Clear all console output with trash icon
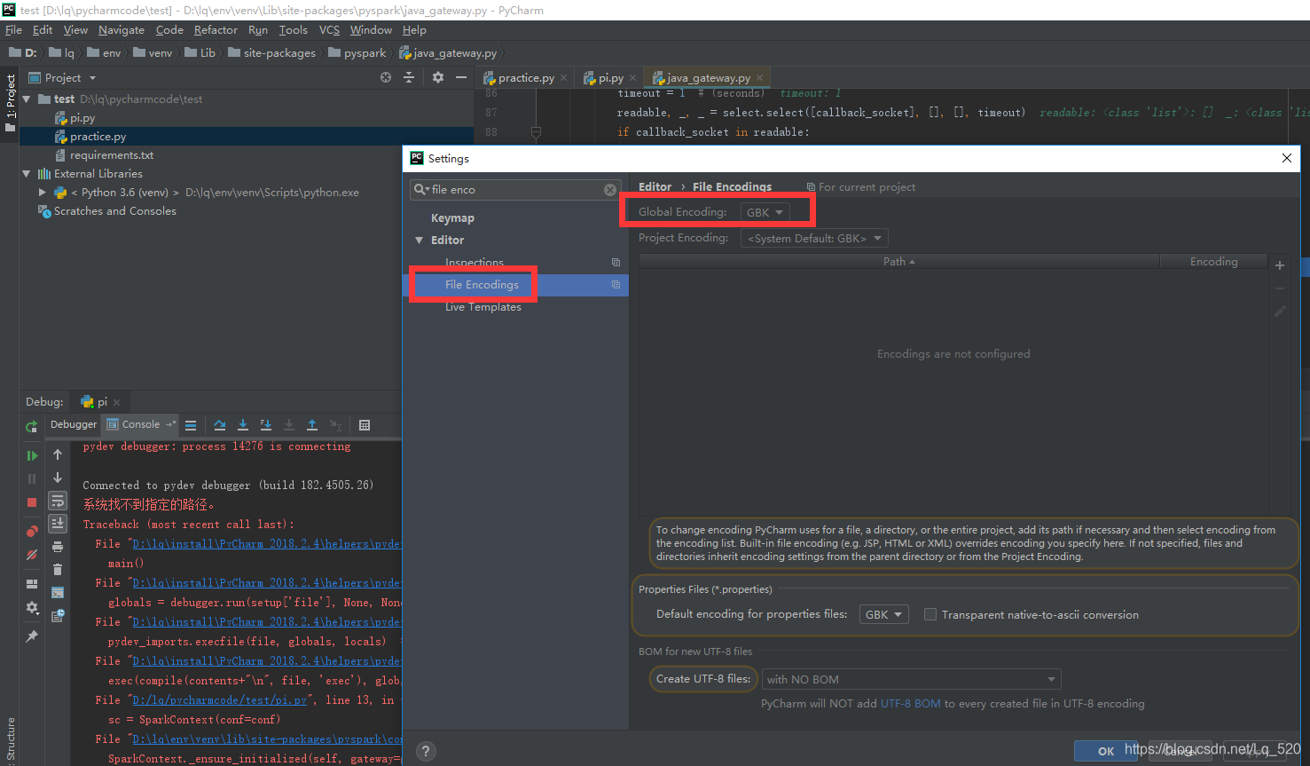1310x766 pixels. (x=58, y=569)
